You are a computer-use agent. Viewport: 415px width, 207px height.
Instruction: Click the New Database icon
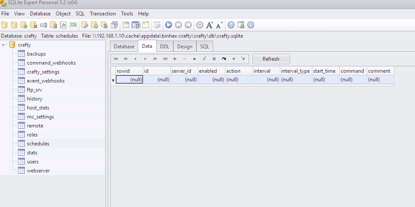coord(4,25)
